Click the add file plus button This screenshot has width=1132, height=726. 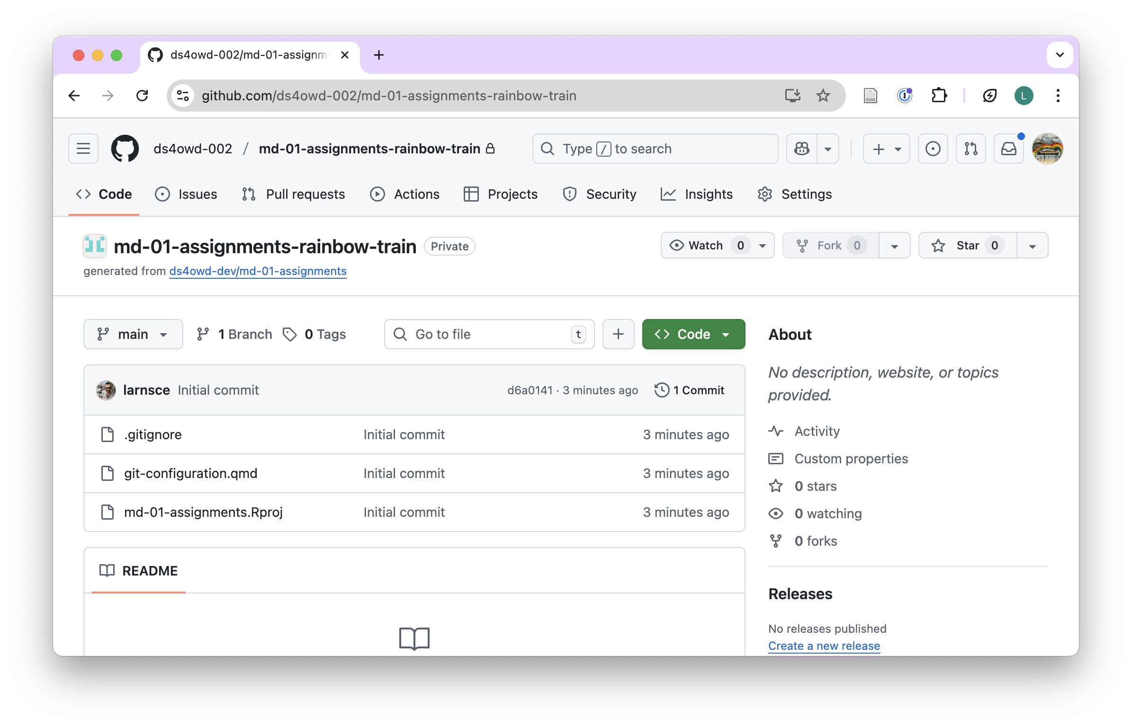618,334
